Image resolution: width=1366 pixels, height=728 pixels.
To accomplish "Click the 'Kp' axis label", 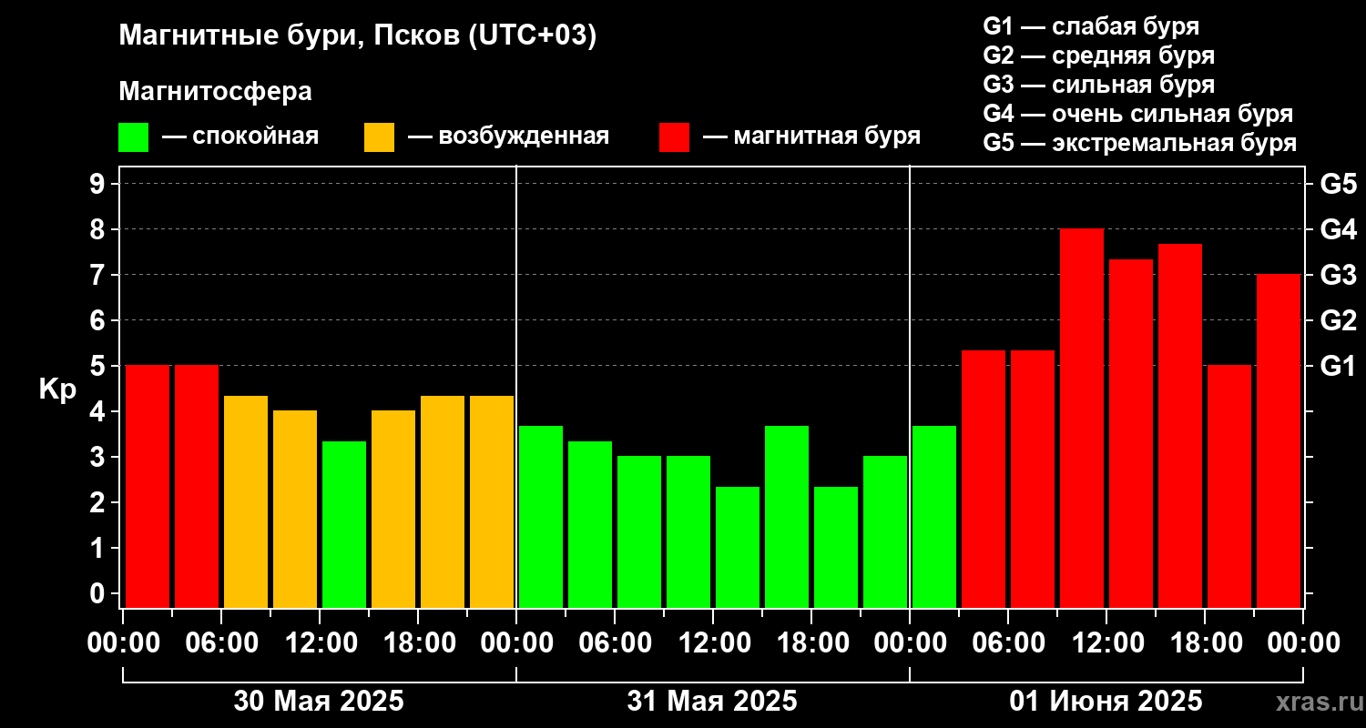I will [x=56, y=389].
